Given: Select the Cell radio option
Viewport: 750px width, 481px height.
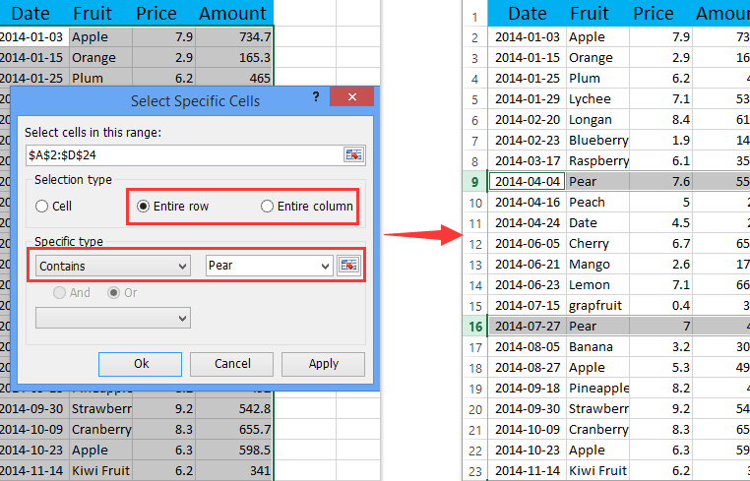Looking at the screenshot, I should tap(53, 207).
